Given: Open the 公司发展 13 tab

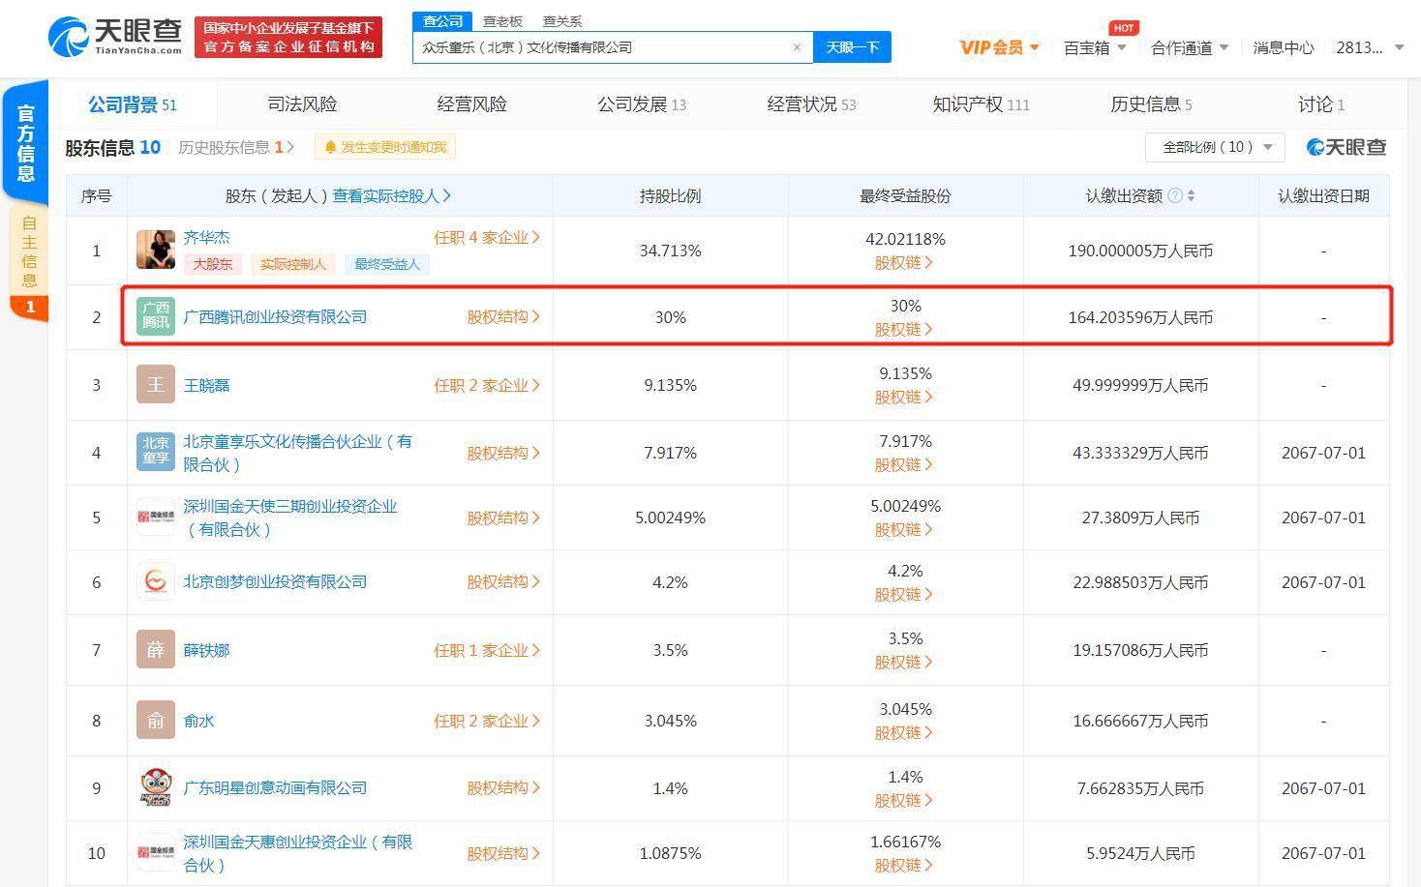Looking at the screenshot, I should (x=642, y=104).
